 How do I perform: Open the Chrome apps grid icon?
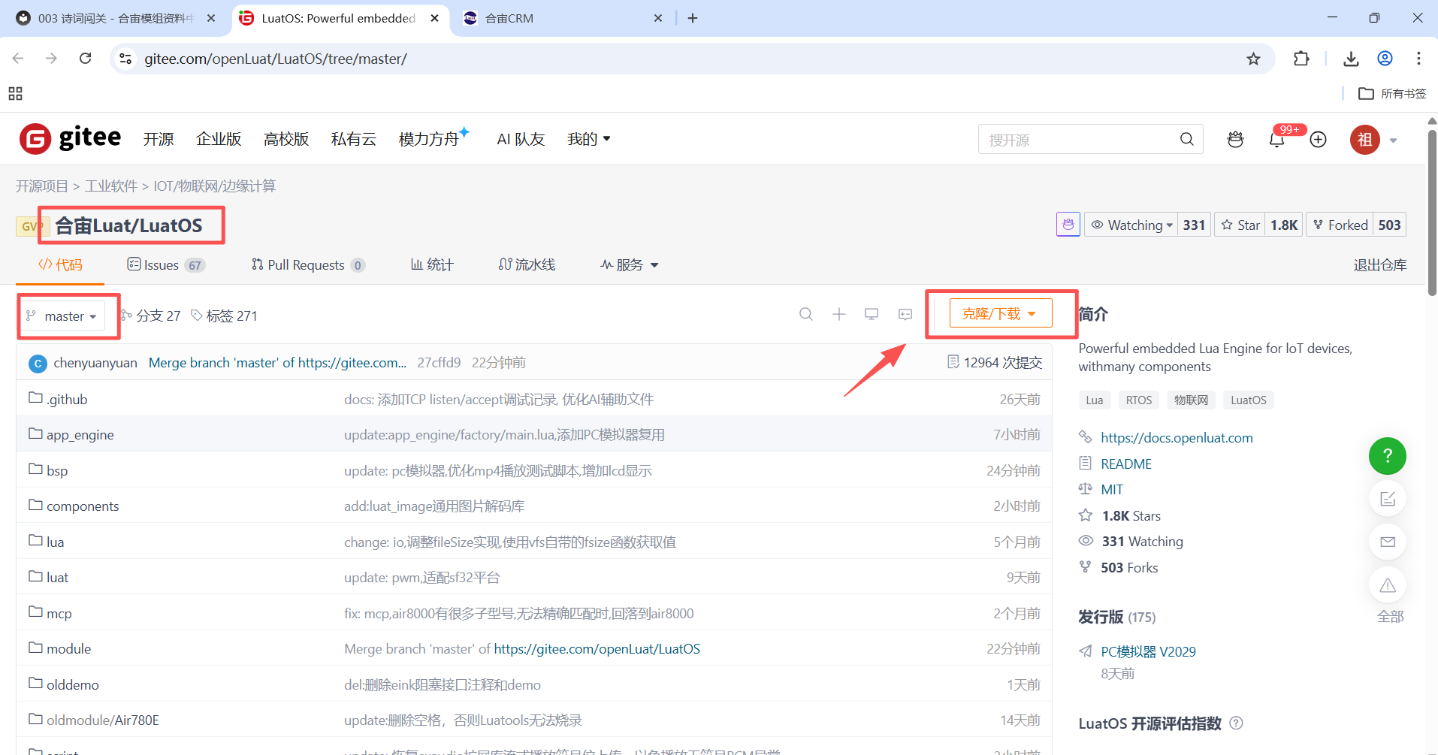[15, 93]
